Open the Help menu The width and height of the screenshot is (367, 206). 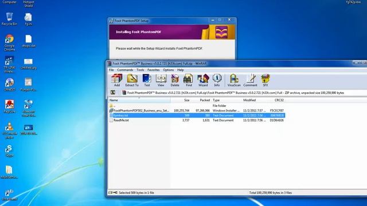pos(181,70)
